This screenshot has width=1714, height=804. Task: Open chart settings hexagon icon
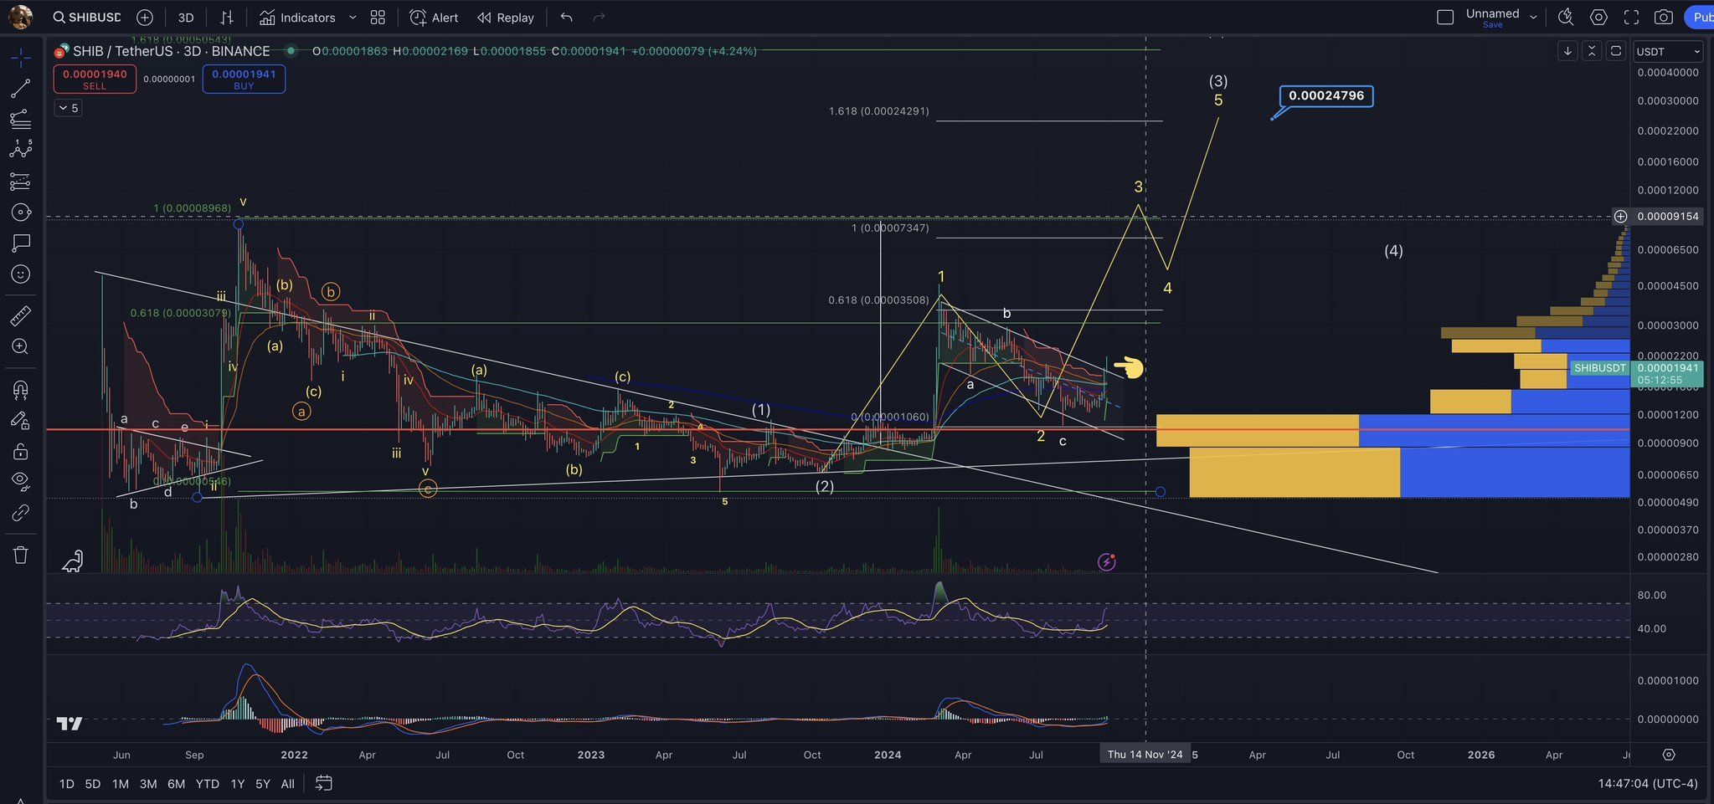[x=1598, y=18]
